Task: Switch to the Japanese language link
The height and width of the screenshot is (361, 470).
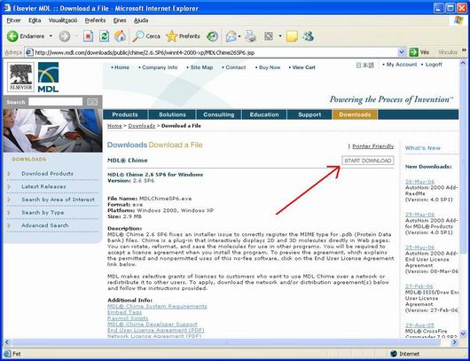Action: pos(364,65)
